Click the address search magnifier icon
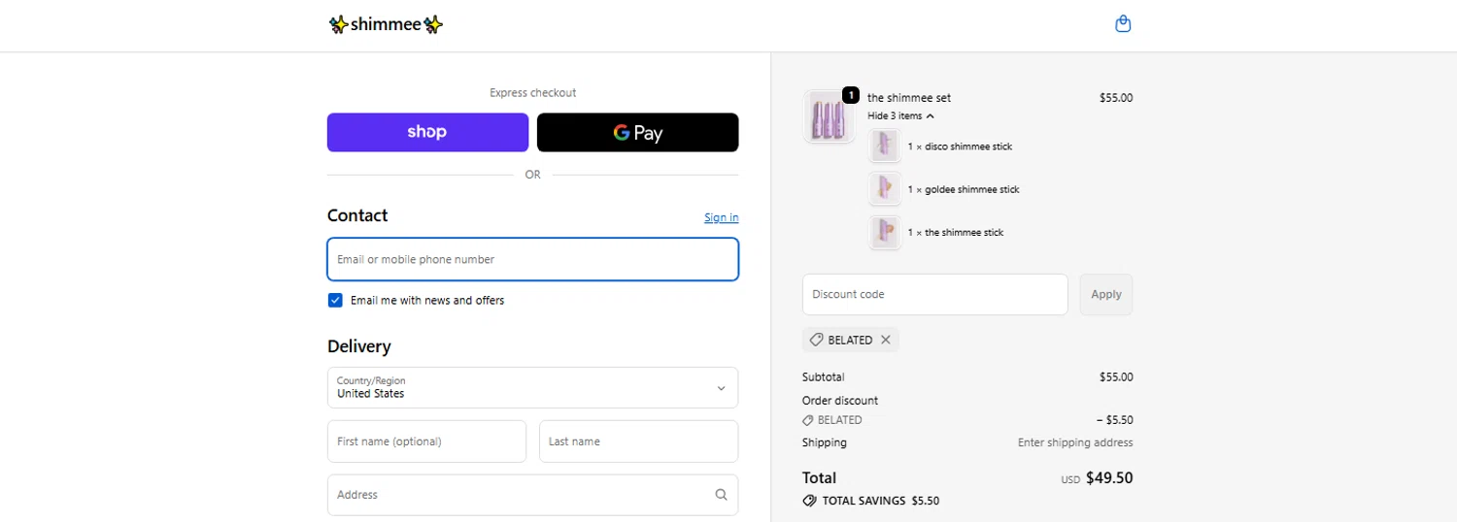 [721, 495]
